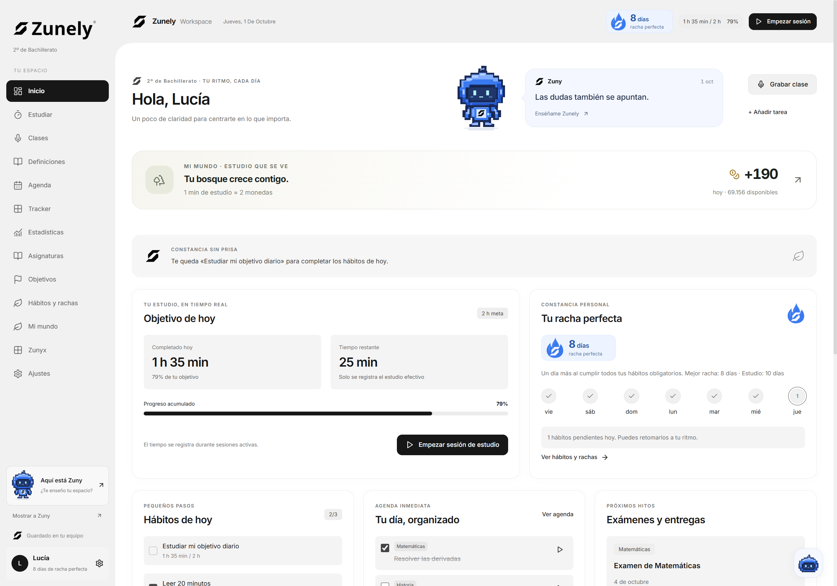Click the leaf icon in Constancia banner
837x586 pixels.
pyautogui.click(x=798, y=256)
